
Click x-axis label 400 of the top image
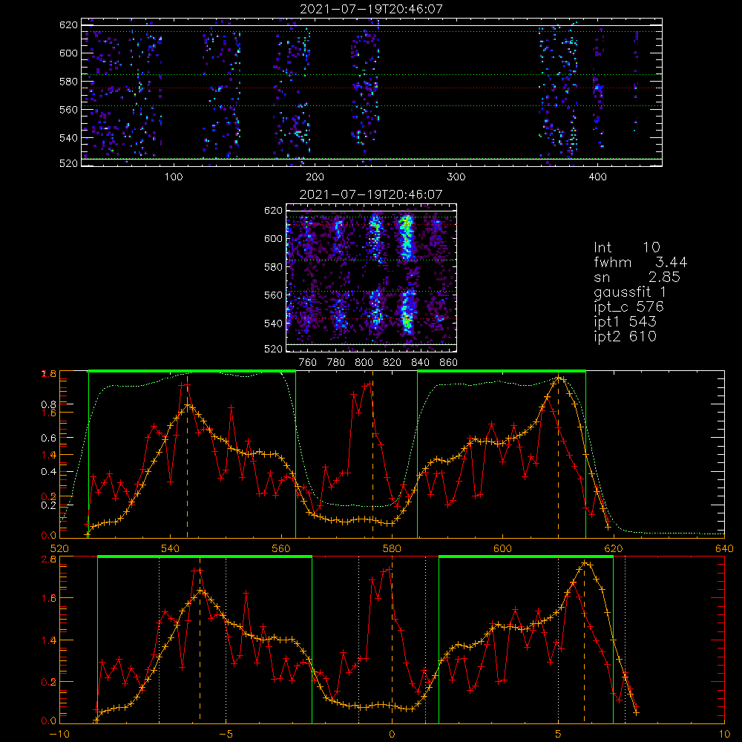pos(597,177)
